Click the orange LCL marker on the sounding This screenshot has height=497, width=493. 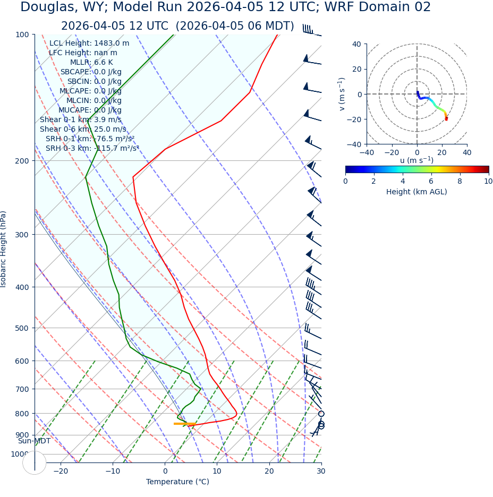click(x=184, y=424)
